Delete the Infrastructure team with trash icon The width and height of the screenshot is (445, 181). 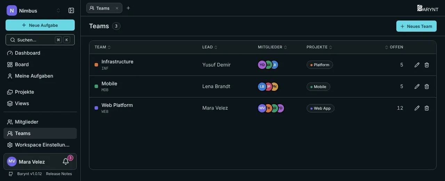click(427, 65)
